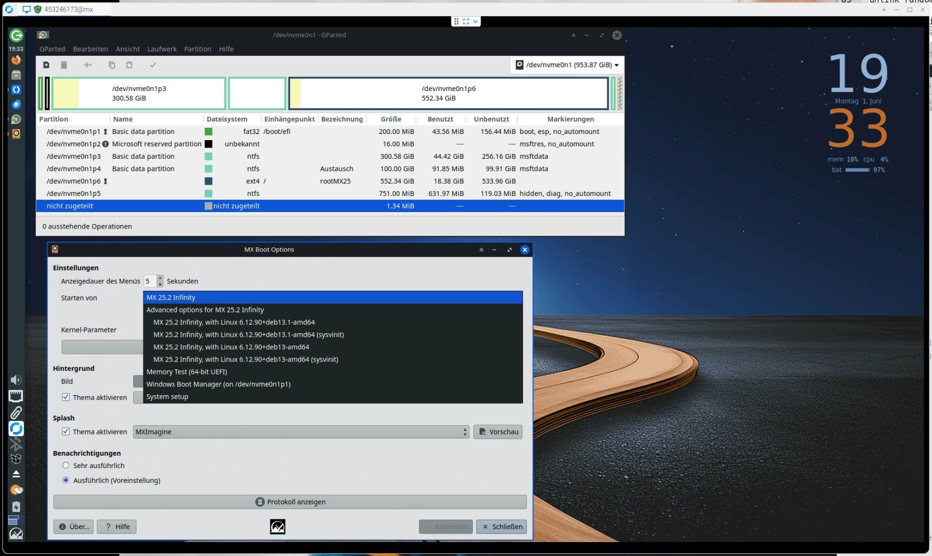932x556 pixels.
Task: Open the Ansicht menu
Action: [128, 49]
